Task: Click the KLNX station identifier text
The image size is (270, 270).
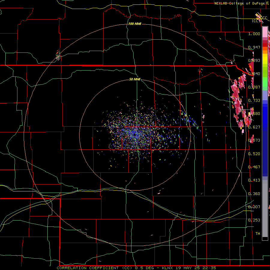Action: tap(167, 268)
